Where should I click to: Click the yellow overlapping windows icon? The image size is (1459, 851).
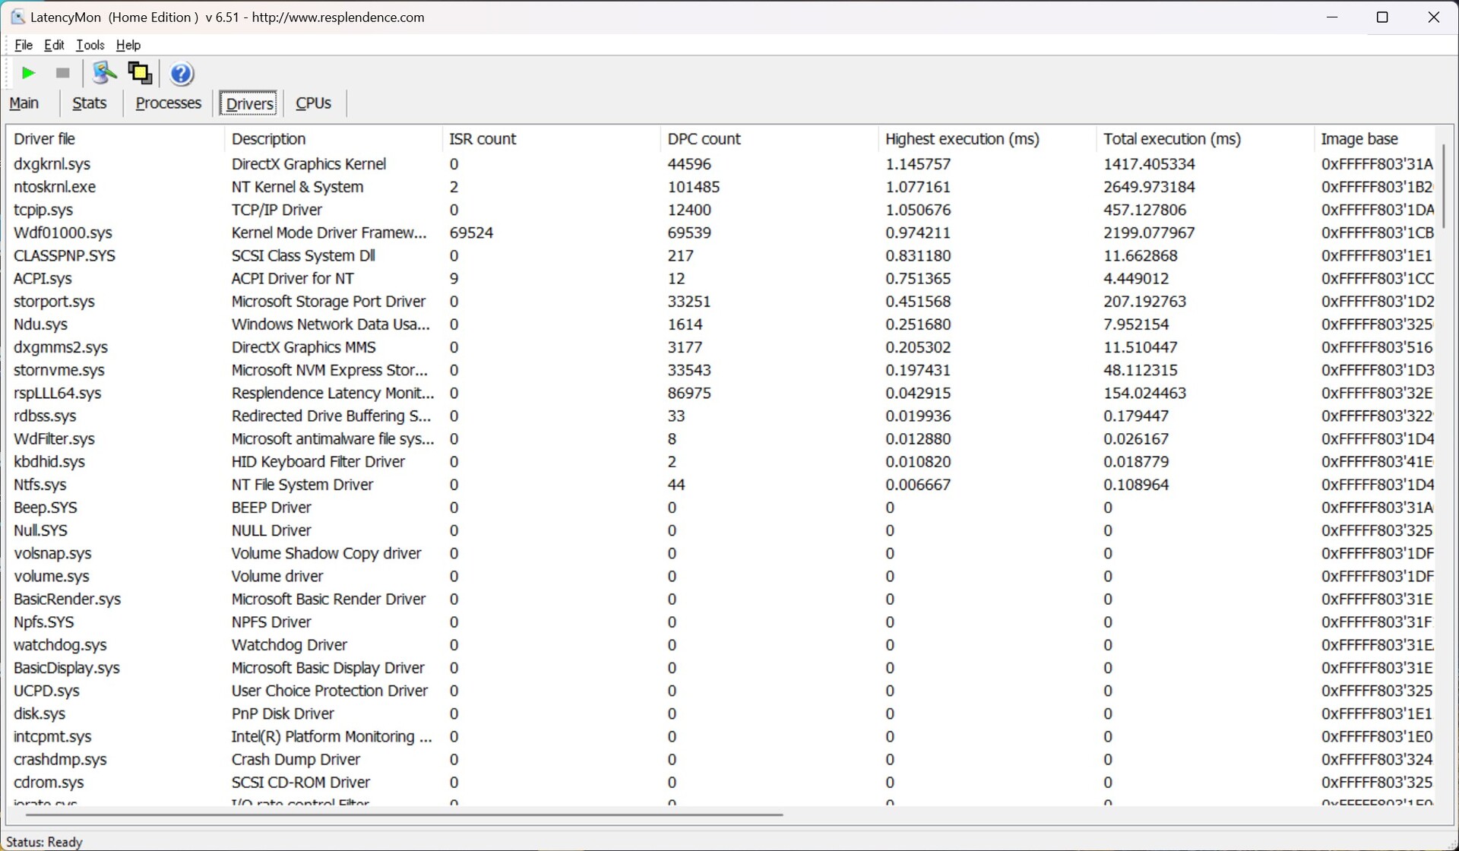tap(140, 73)
